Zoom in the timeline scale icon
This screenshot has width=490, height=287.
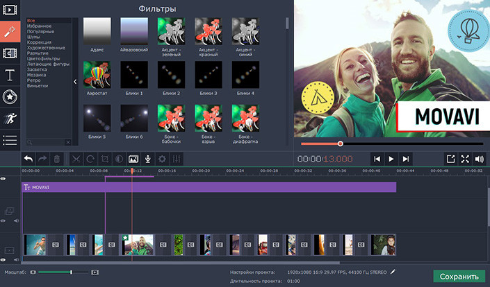pos(95,272)
